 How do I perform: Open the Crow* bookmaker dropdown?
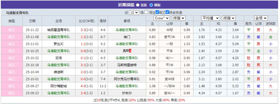coord(162,18)
